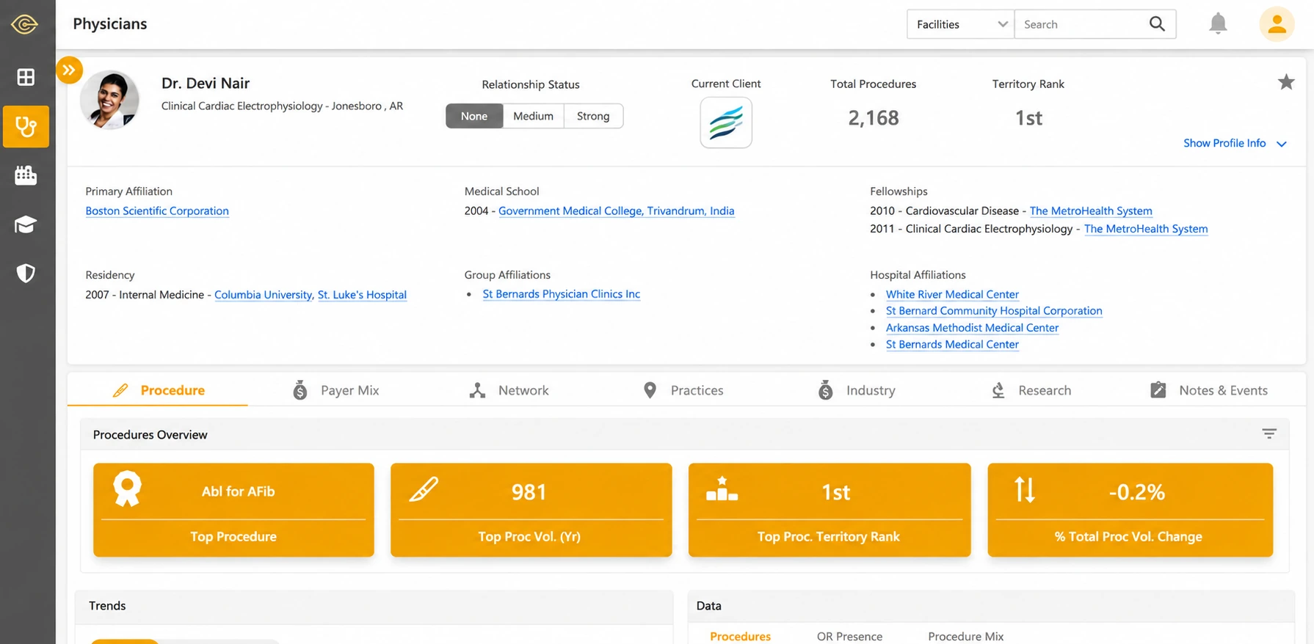Open St Bernard Community Hospital Corporation link
The image size is (1314, 644).
(x=994, y=310)
